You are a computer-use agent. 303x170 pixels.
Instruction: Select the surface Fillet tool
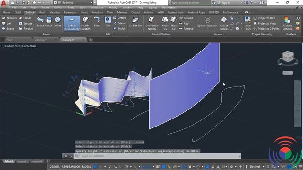(97, 22)
